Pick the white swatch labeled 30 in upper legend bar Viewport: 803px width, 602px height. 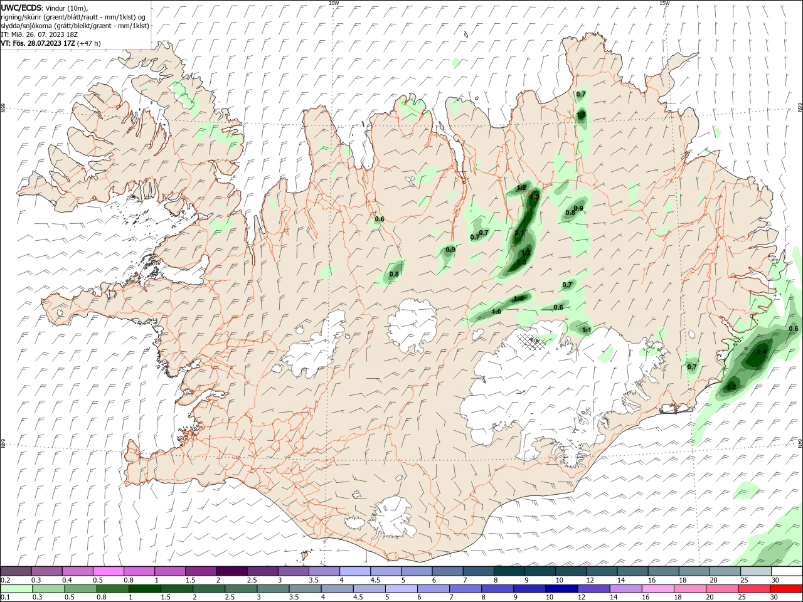787,571
